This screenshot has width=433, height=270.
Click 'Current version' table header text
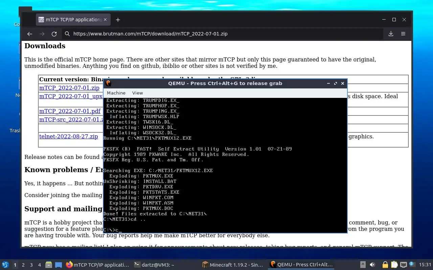pyautogui.click(x=64, y=80)
